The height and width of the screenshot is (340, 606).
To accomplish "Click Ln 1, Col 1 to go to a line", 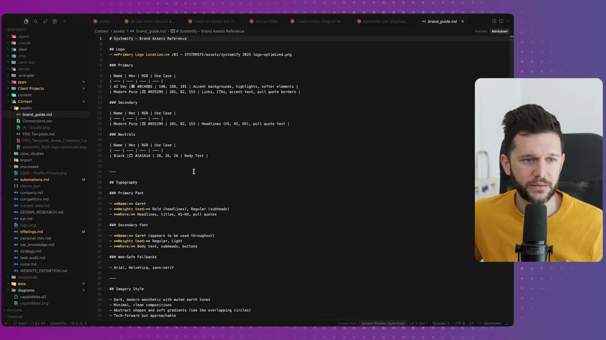I will pyautogui.click(x=419, y=323).
